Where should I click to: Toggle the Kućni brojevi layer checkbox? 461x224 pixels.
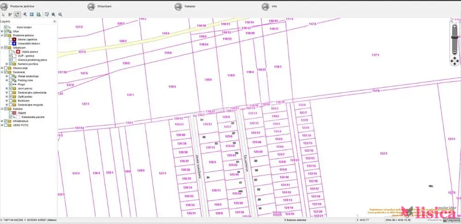click(6, 27)
